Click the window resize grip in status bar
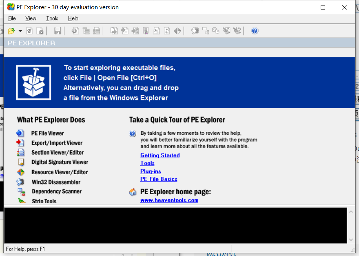 click(352, 250)
